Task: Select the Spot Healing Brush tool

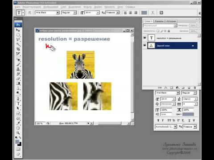Action: pos(18,60)
